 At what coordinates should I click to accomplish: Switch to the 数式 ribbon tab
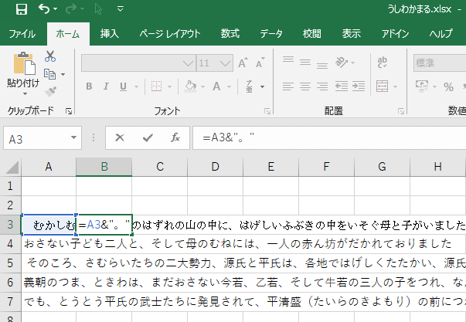click(x=230, y=34)
